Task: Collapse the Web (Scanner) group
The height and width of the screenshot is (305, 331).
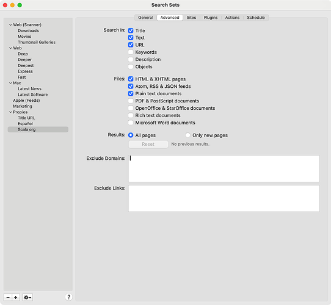Action: tap(10, 24)
